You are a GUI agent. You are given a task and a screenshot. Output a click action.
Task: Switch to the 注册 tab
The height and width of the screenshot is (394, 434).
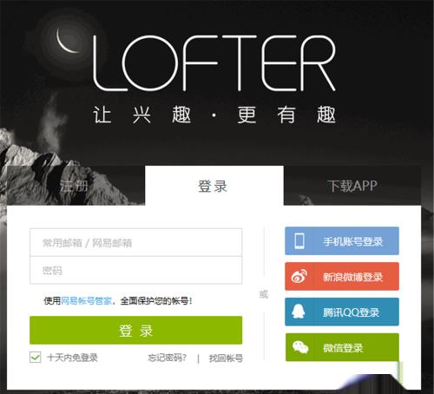(x=74, y=186)
